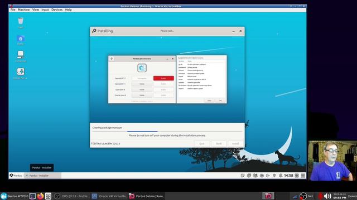Click the red icon in the host tray
The width and height of the screenshot is (357, 200).
pyautogui.click(x=320, y=196)
